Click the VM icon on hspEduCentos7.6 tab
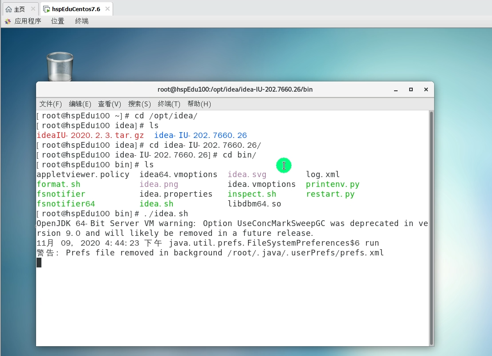Viewport: 492px width, 356px height. 46,9
